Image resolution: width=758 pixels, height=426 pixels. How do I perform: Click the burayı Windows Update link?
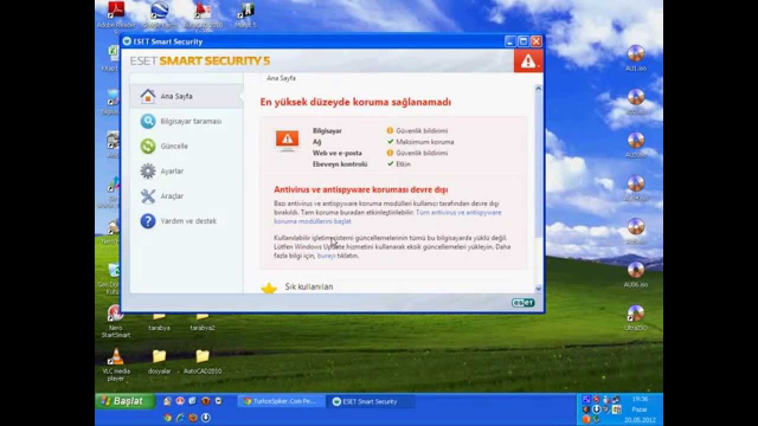click(326, 256)
